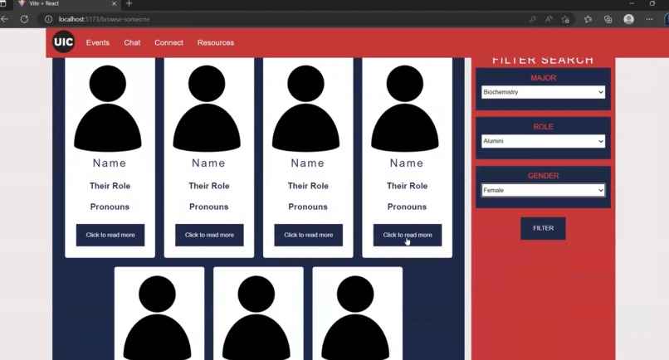
Task: Click the first card's profile avatar
Action: (108, 108)
